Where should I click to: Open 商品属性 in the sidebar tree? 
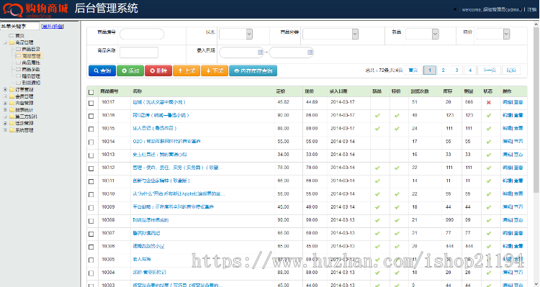click(31, 63)
